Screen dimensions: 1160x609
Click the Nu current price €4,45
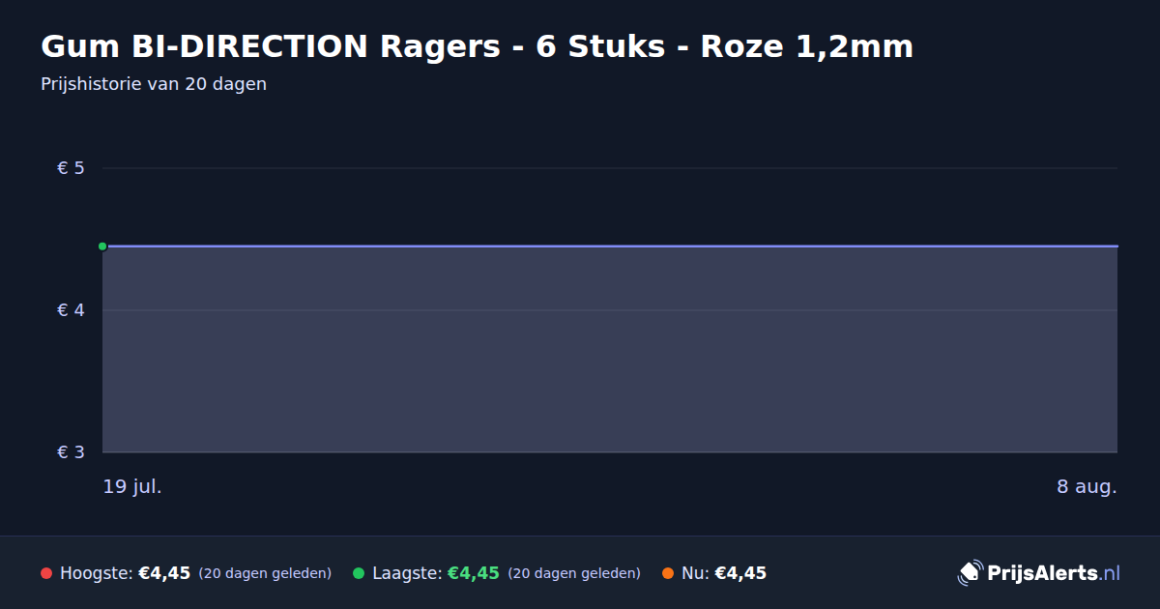(x=740, y=573)
